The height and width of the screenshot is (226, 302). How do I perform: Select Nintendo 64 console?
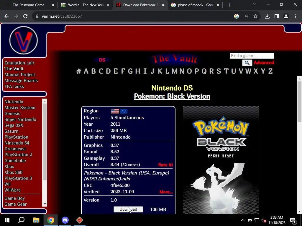(x=17, y=143)
